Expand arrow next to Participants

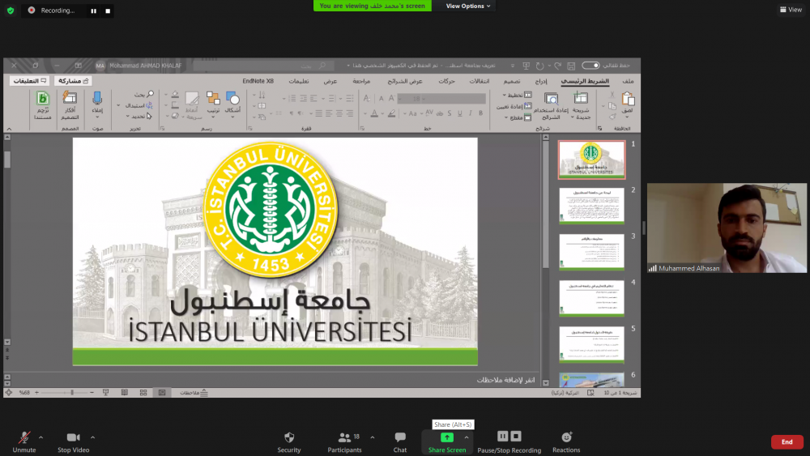(x=372, y=437)
